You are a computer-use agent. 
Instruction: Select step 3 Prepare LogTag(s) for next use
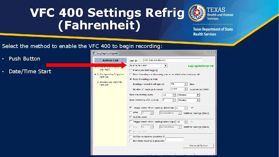pos(110,83)
